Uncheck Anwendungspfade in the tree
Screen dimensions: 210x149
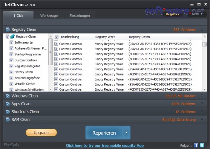pyautogui.click(x=11, y=78)
